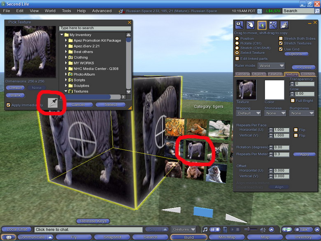Click the no-fly status icon before the region name
Screen dimensions: 321x241
click(x=121, y=11)
